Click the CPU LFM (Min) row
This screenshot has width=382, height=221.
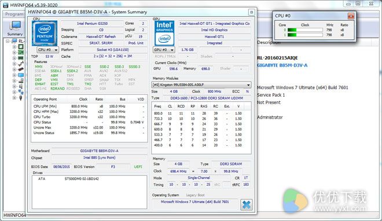pyautogui.click(x=89, y=106)
